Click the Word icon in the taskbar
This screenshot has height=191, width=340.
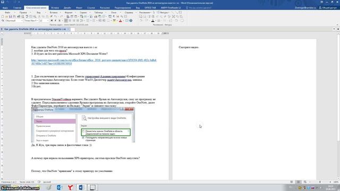[x=81, y=187]
